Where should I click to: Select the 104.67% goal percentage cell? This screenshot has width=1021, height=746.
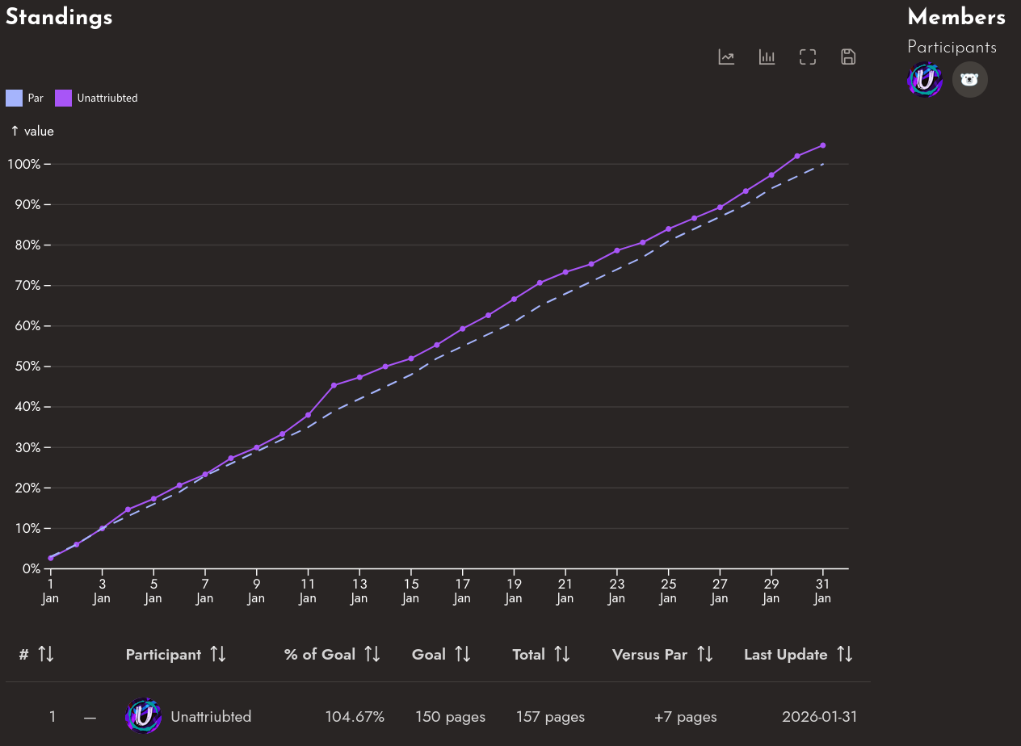click(x=355, y=717)
